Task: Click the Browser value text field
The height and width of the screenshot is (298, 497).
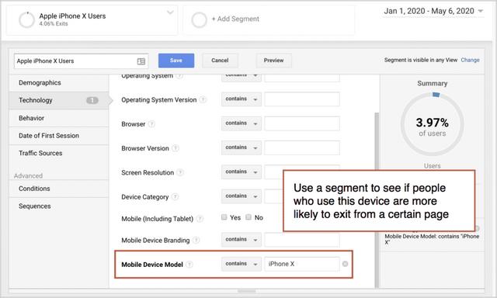Action: point(302,123)
